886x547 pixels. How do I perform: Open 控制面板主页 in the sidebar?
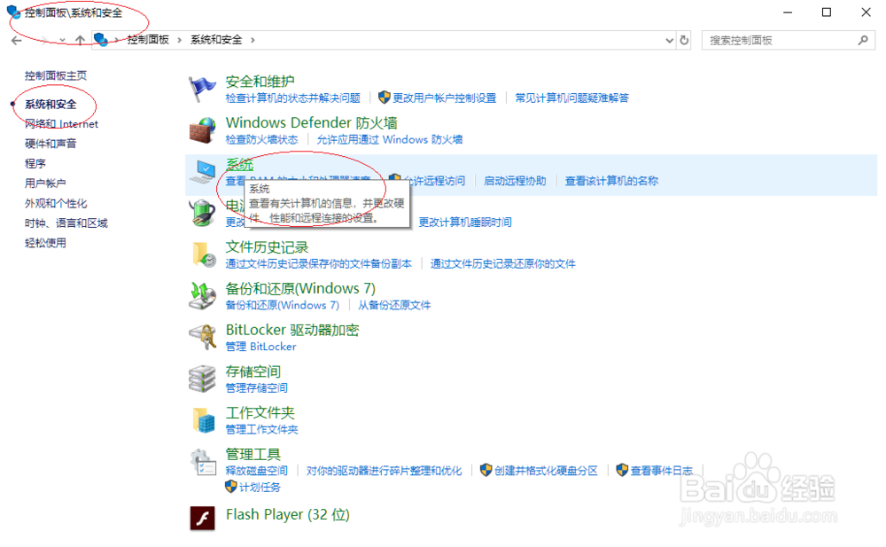55,75
